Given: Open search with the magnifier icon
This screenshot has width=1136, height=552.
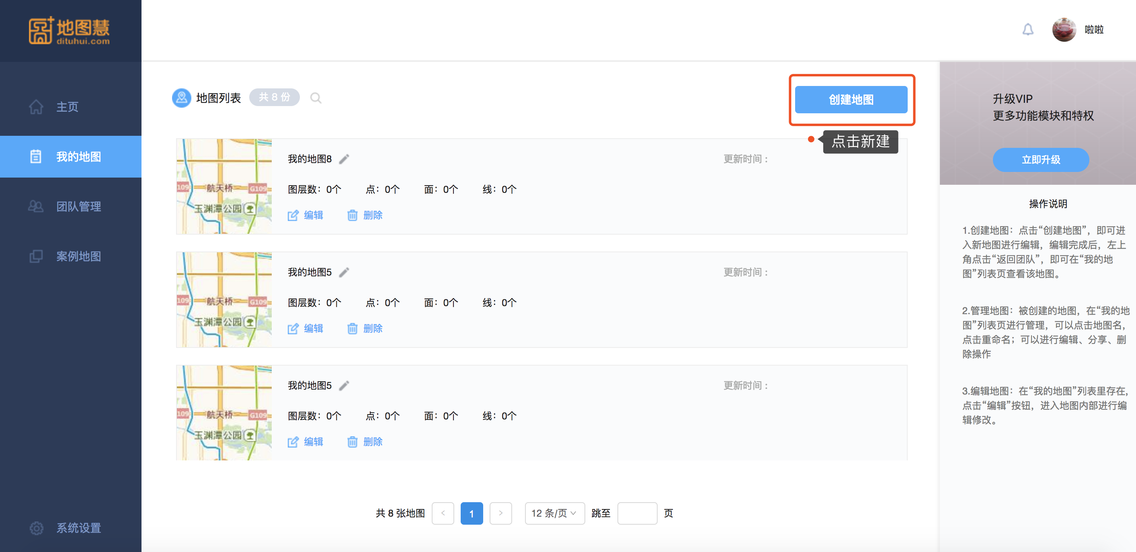Looking at the screenshot, I should point(315,98).
